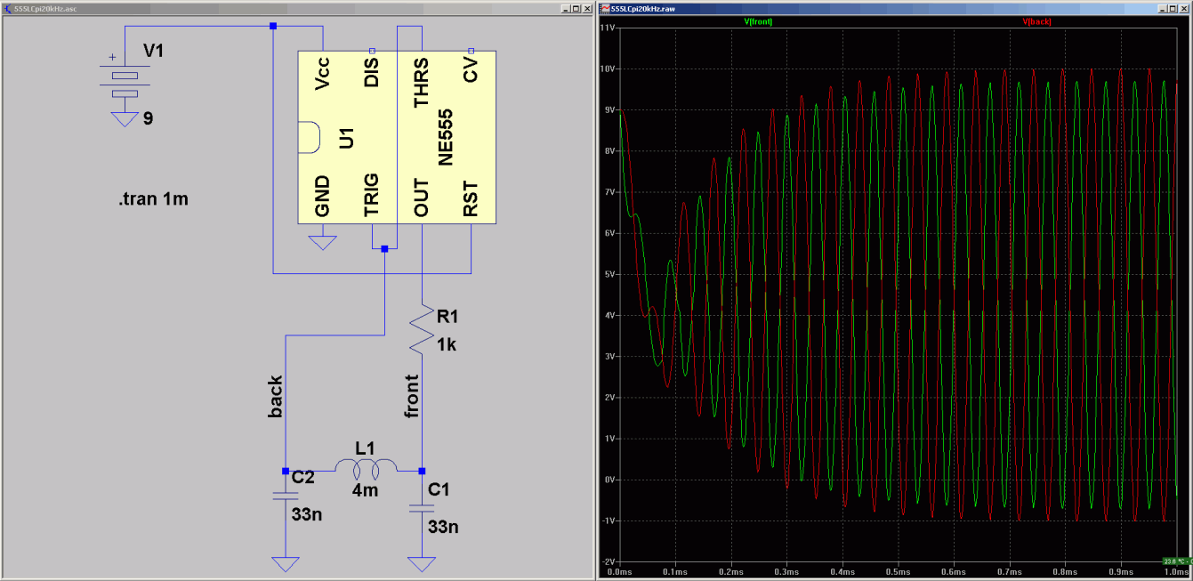The height and width of the screenshot is (581, 1193).
Task: Click the ground symbol below battery V1
Action: (x=125, y=119)
